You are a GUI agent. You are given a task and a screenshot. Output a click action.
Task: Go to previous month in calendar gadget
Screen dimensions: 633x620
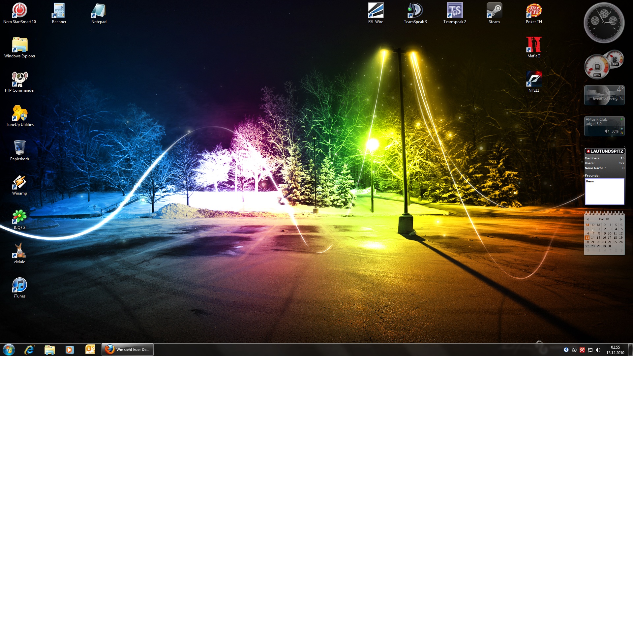pyautogui.click(x=588, y=219)
